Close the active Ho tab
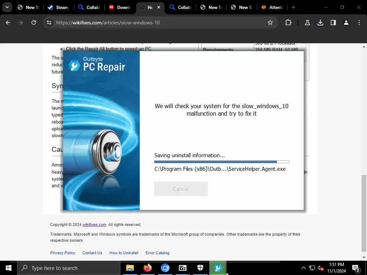Screen dimensions: 367x275 (159, 8)
